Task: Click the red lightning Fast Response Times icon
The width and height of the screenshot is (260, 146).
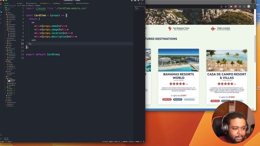Action: pyautogui.click(x=170, y=29)
